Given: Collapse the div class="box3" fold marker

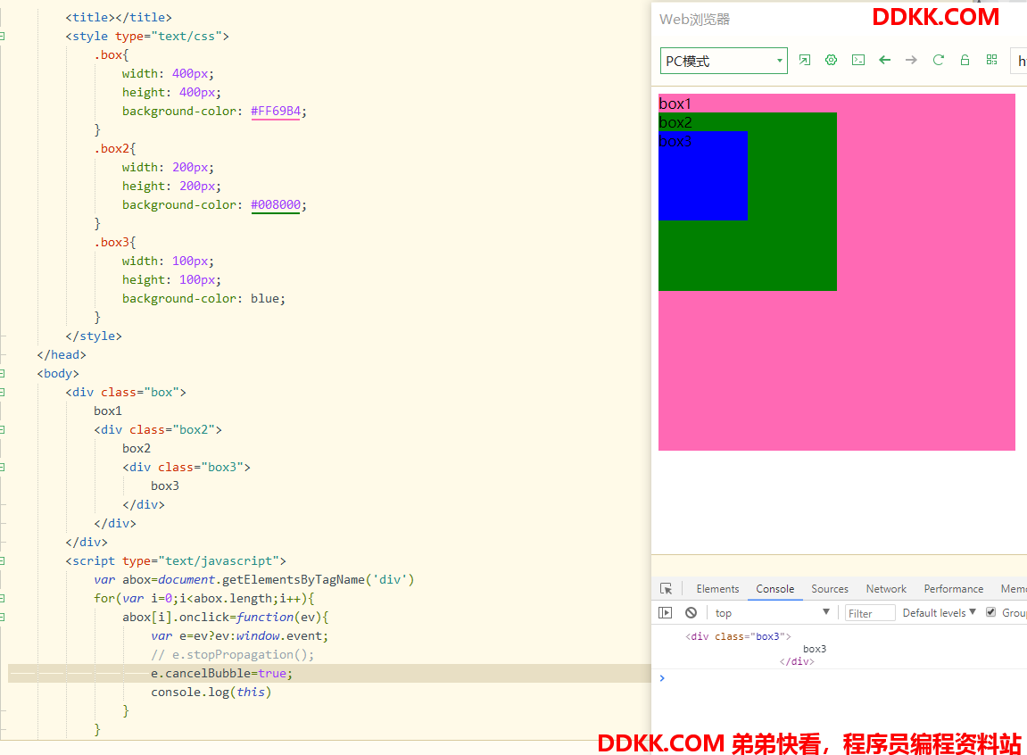Looking at the screenshot, I should (3, 467).
